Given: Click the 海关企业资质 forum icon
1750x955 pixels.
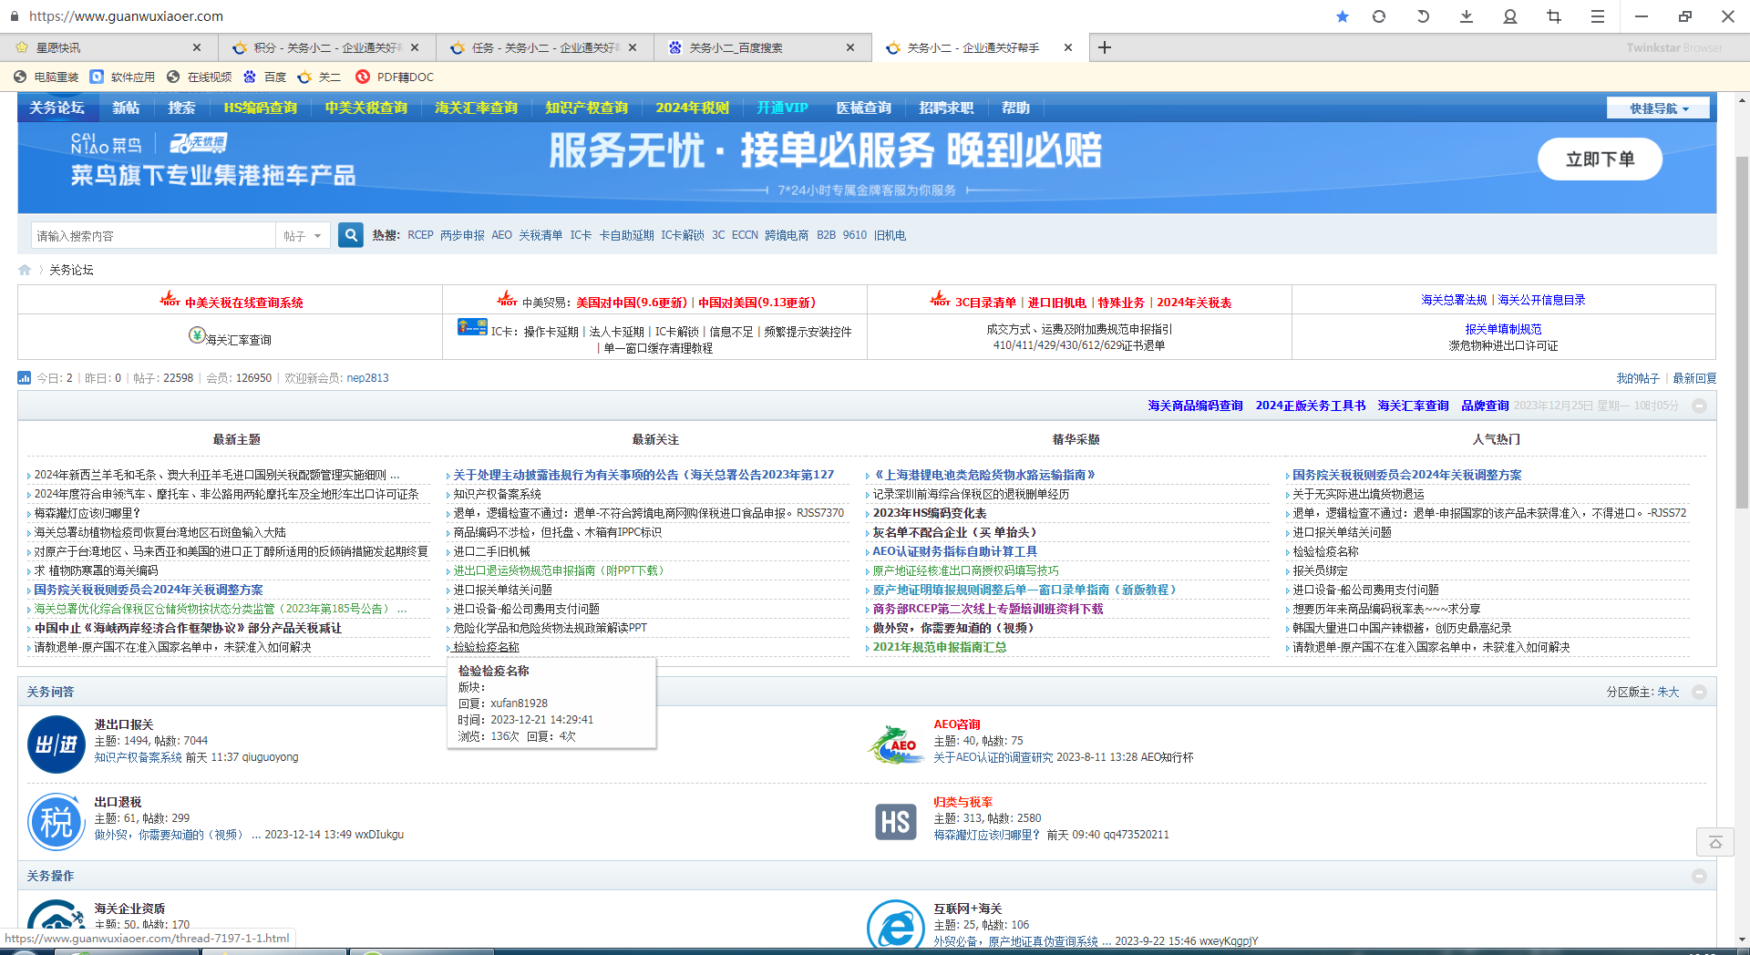Looking at the screenshot, I should click(57, 924).
